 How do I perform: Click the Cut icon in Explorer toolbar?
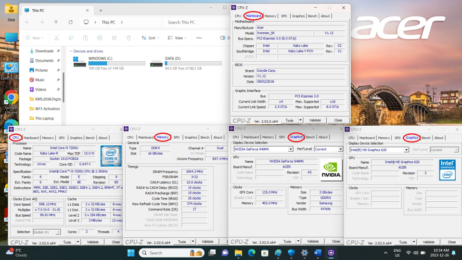tap(56, 38)
